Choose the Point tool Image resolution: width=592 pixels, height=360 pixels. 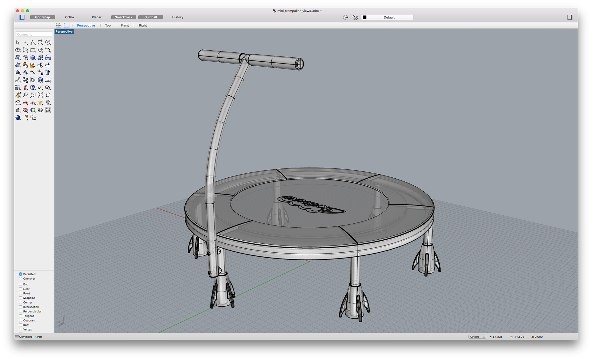tap(25, 43)
